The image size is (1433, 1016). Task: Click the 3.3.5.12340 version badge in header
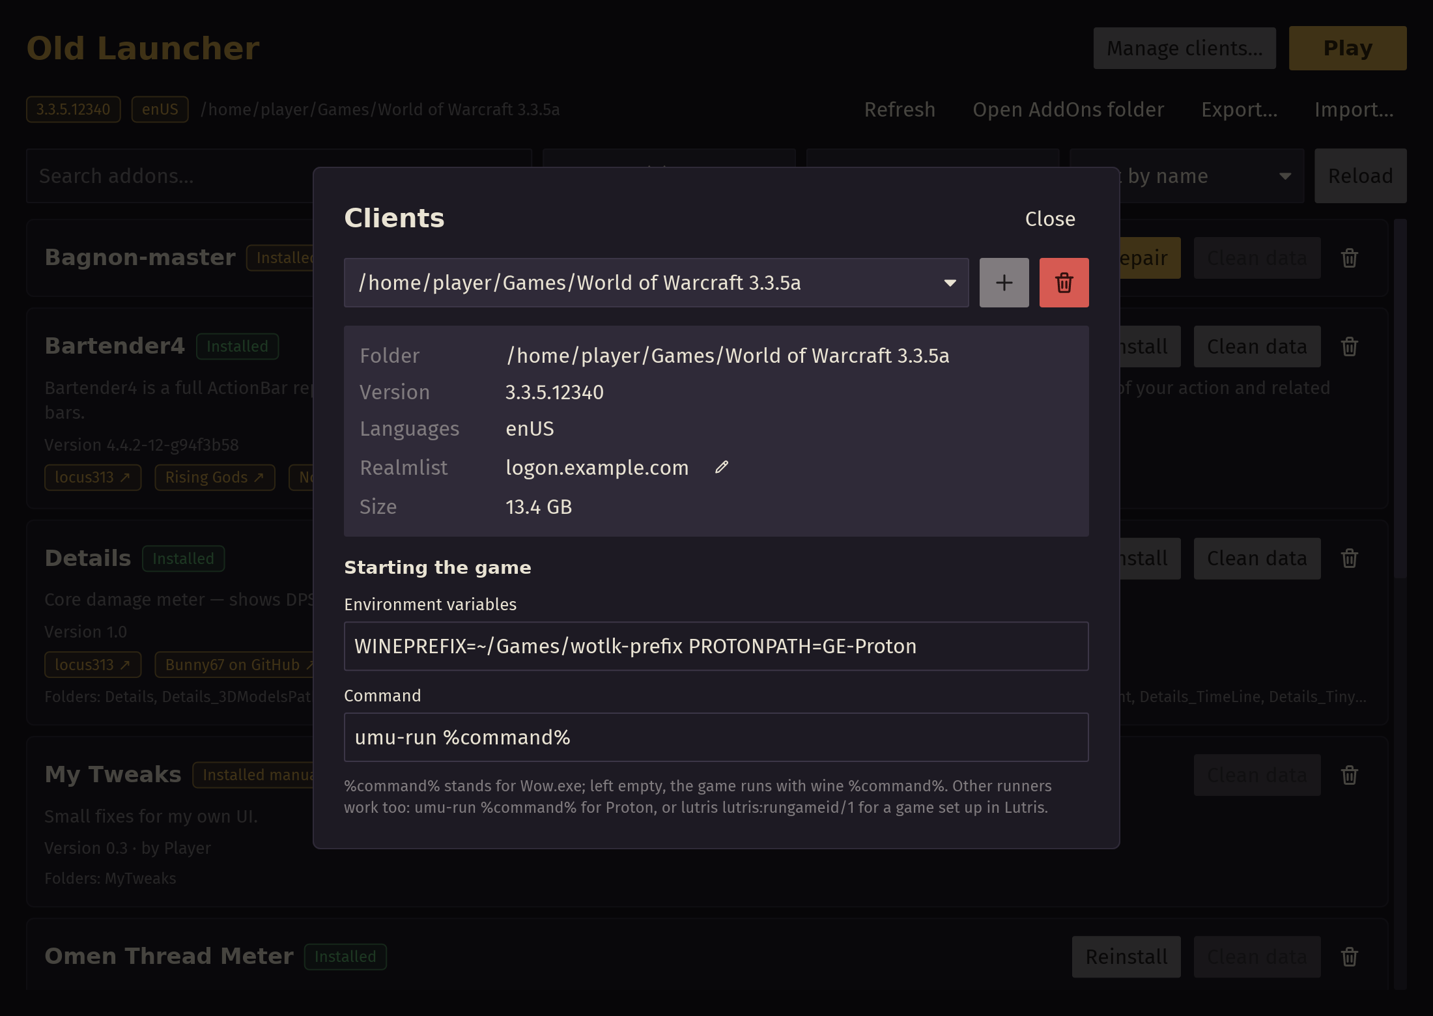click(x=73, y=109)
